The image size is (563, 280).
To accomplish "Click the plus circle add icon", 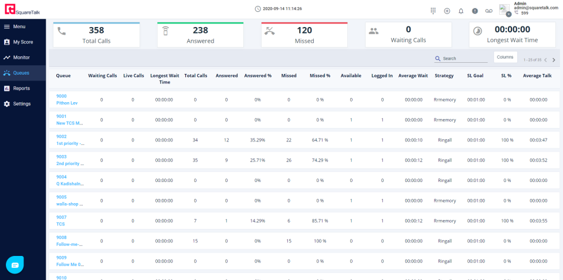I will (x=447, y=11).
